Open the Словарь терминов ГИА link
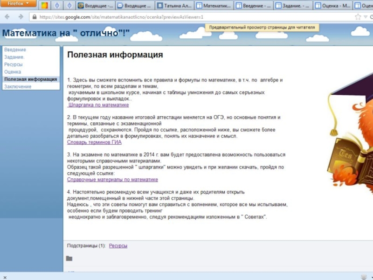The height and width of the screenshot is (280, 373). 94,142
